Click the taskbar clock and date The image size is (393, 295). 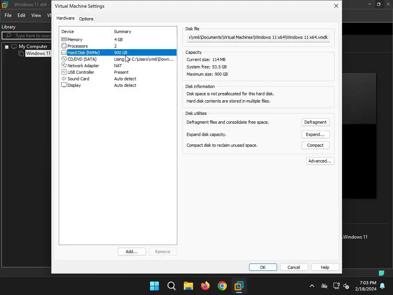point(366,286)
